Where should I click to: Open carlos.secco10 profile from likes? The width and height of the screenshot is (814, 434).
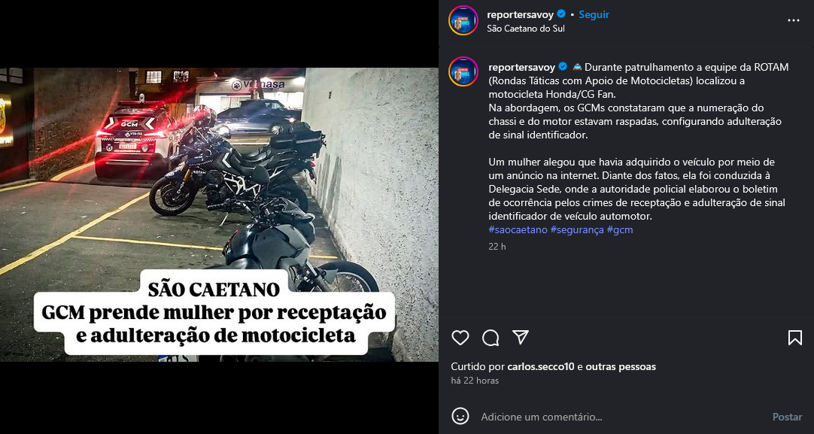tap(540, 366)
